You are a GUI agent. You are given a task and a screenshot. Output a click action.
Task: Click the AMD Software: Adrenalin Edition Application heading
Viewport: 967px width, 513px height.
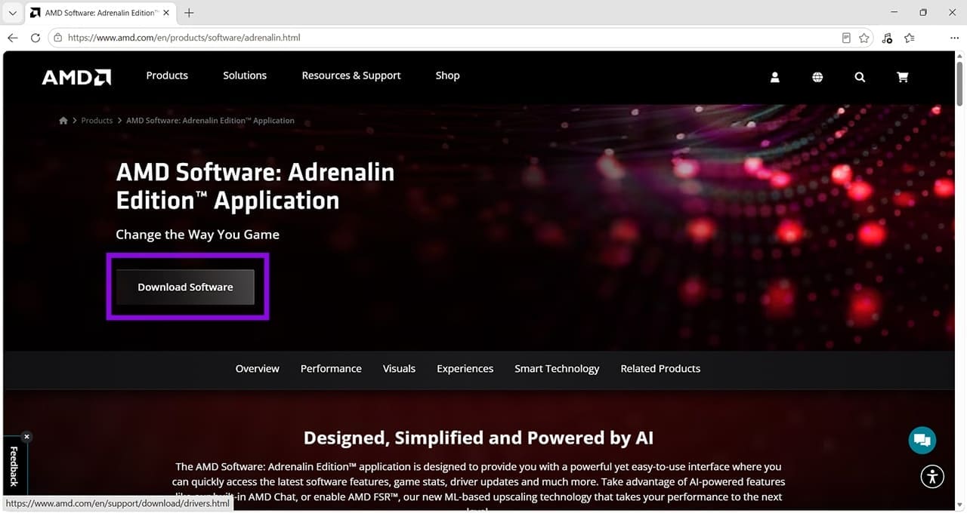pyautogui.click(x=255, y=186)
